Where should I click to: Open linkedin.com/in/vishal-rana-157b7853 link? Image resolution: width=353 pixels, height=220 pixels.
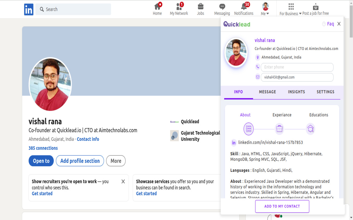tap(271, 142)
